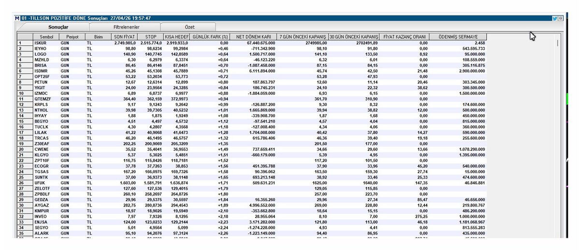Sort by the Sembol column header
The width and height of the screenshot is (580, 250).
pos(45,37)
